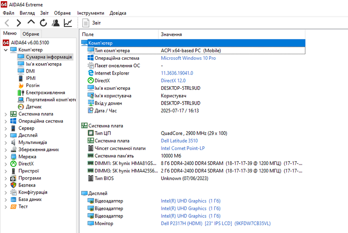The width and height of the screenshot is (348, 233).
Task: Expand the Пристрої tree node
Action: (6, 171)
